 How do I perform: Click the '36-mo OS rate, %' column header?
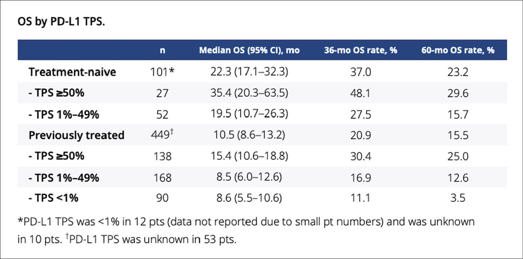pyautogui.click(x=361, y=50)
